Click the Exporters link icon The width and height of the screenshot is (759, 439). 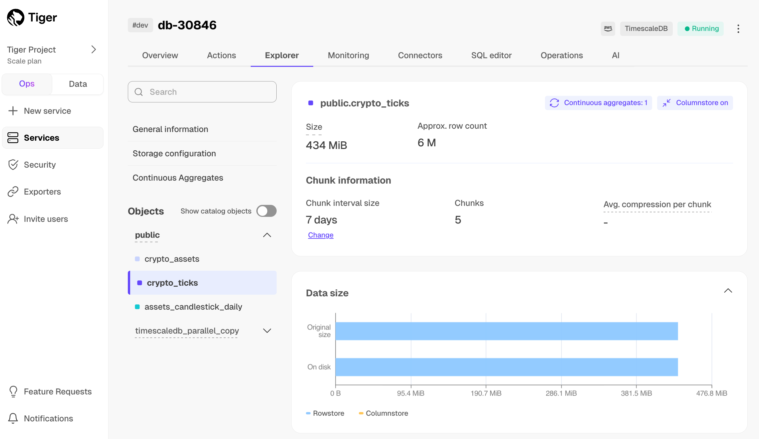tap(13, 192)
